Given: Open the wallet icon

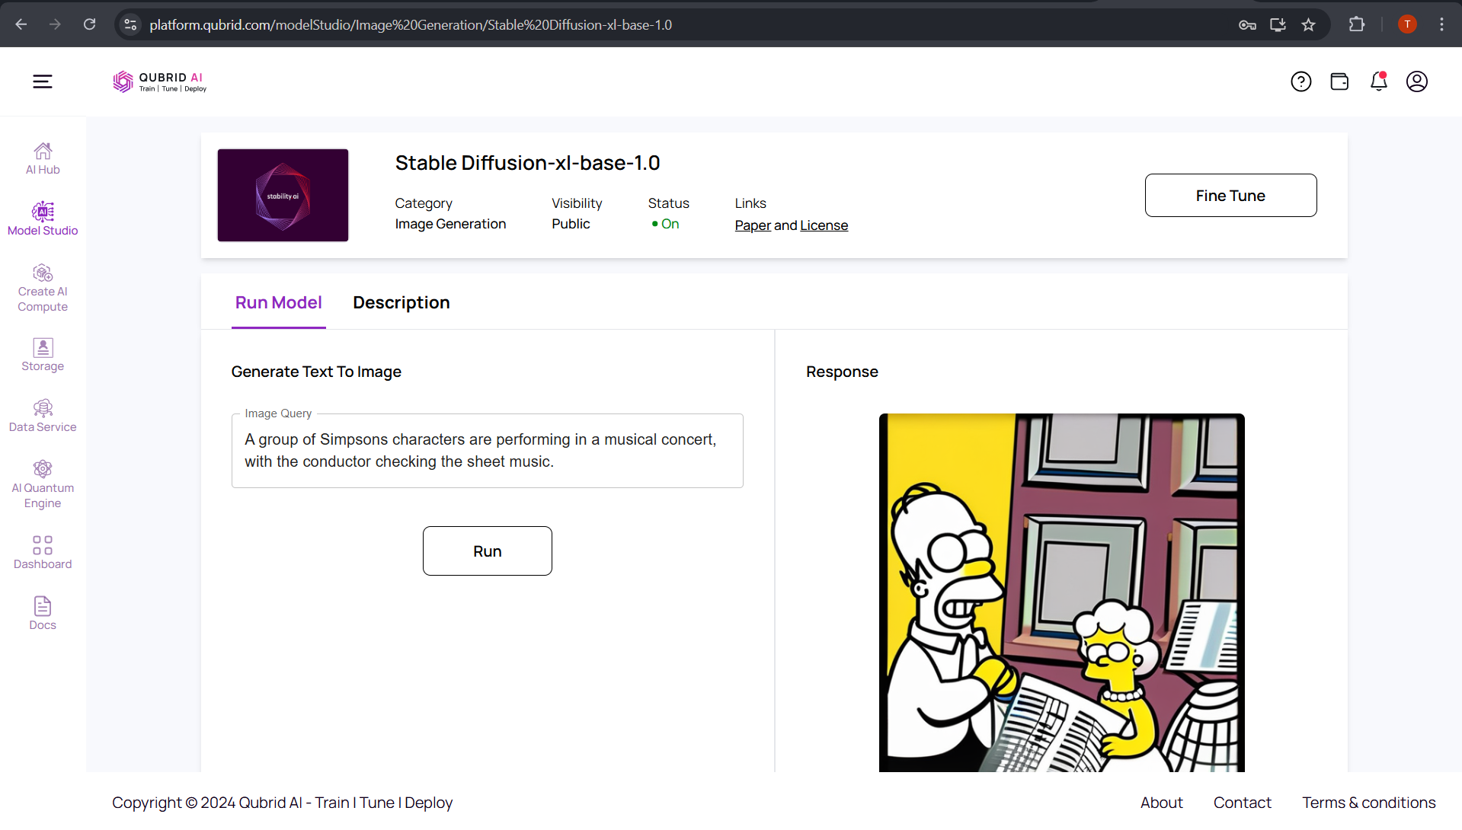Looking at the screenshot, I should click(x=1339, y=81).
